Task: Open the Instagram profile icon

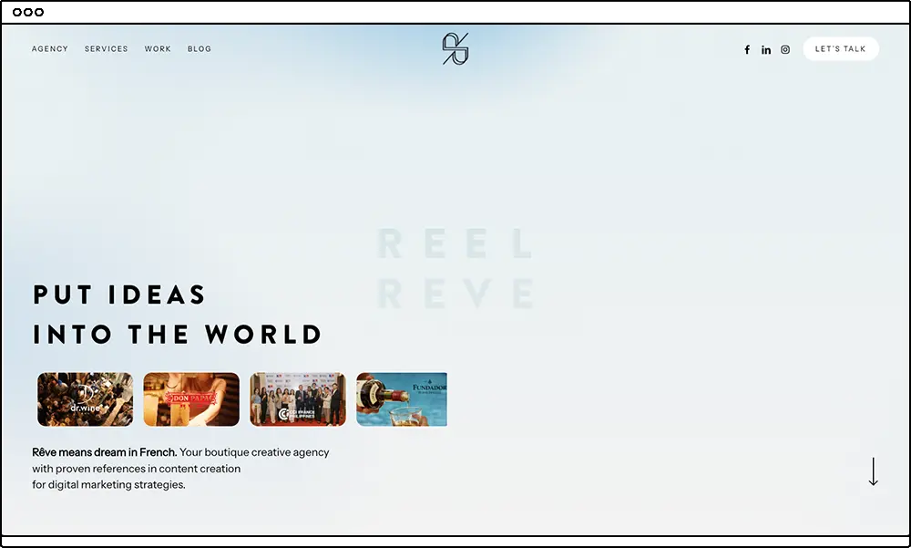Action: click(785, 50)
